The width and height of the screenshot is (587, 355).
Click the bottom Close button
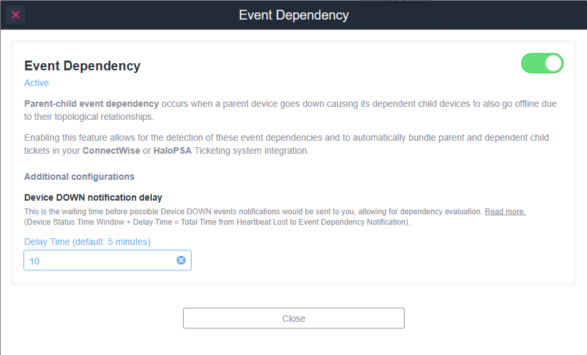(x=293, y=319)
